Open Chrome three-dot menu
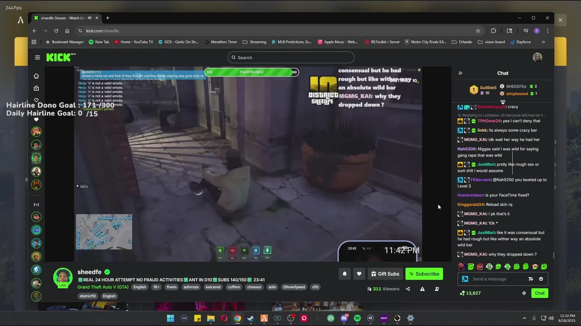The image size is (581, 326). tap(548, 31)
